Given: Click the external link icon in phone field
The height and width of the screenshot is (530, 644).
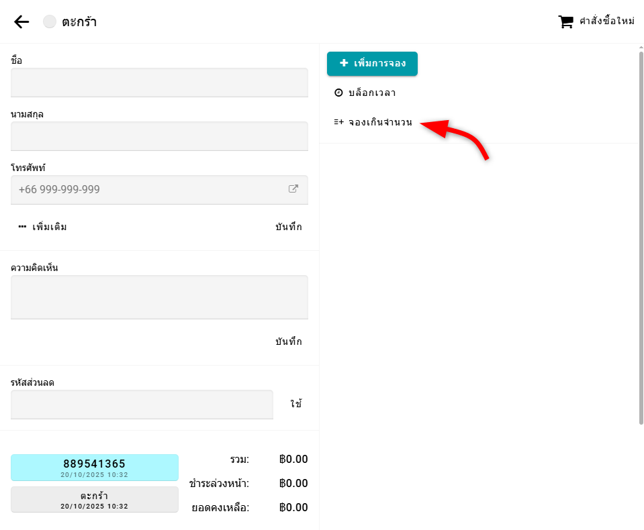Looking at the screenshot, I should tap(293, 189).
